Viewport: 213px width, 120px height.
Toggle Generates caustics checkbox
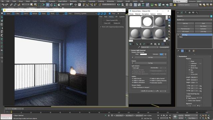(x=150, y=83)
